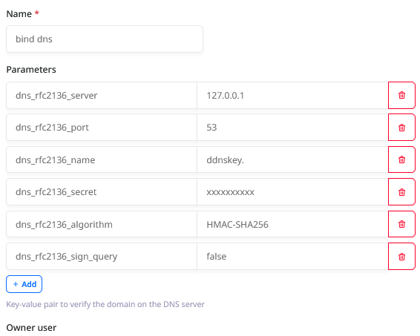Change the HMAC-SHA256 algorithm value
The width and height of the screenshot is (420, 336).
click(x=292, y=224)
